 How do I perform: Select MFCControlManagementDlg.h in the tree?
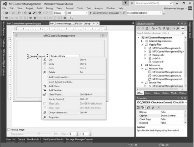[x=168, y=51]
